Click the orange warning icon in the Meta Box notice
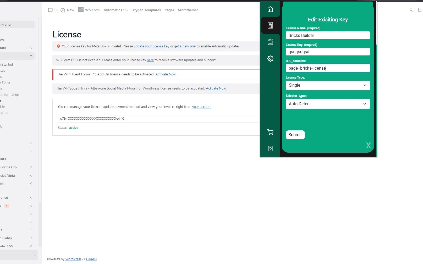This screenshot has width=423, height=264. pos(58,46)
